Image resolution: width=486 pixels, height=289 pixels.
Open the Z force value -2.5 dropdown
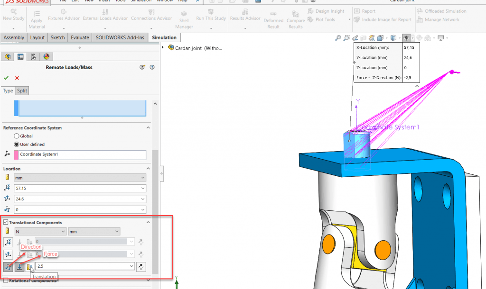coord(132,266)
